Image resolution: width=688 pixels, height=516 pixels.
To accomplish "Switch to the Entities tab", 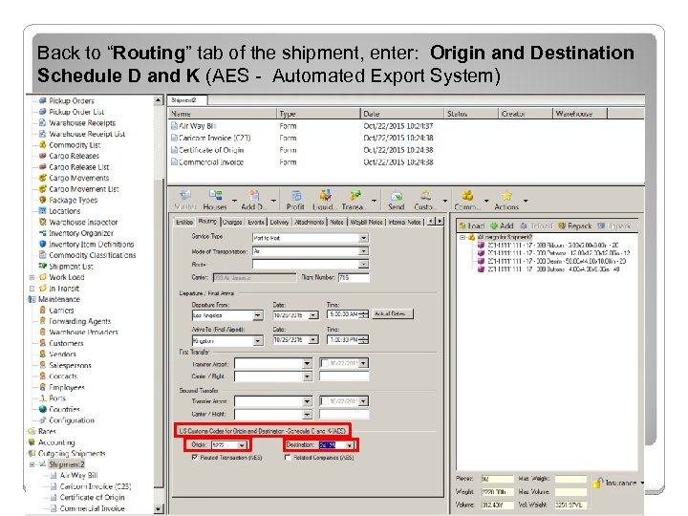I will tap(184, 222).
